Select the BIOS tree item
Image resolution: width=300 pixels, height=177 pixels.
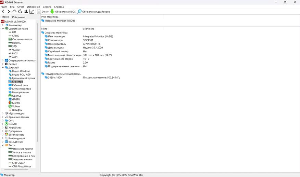point(13,53)
